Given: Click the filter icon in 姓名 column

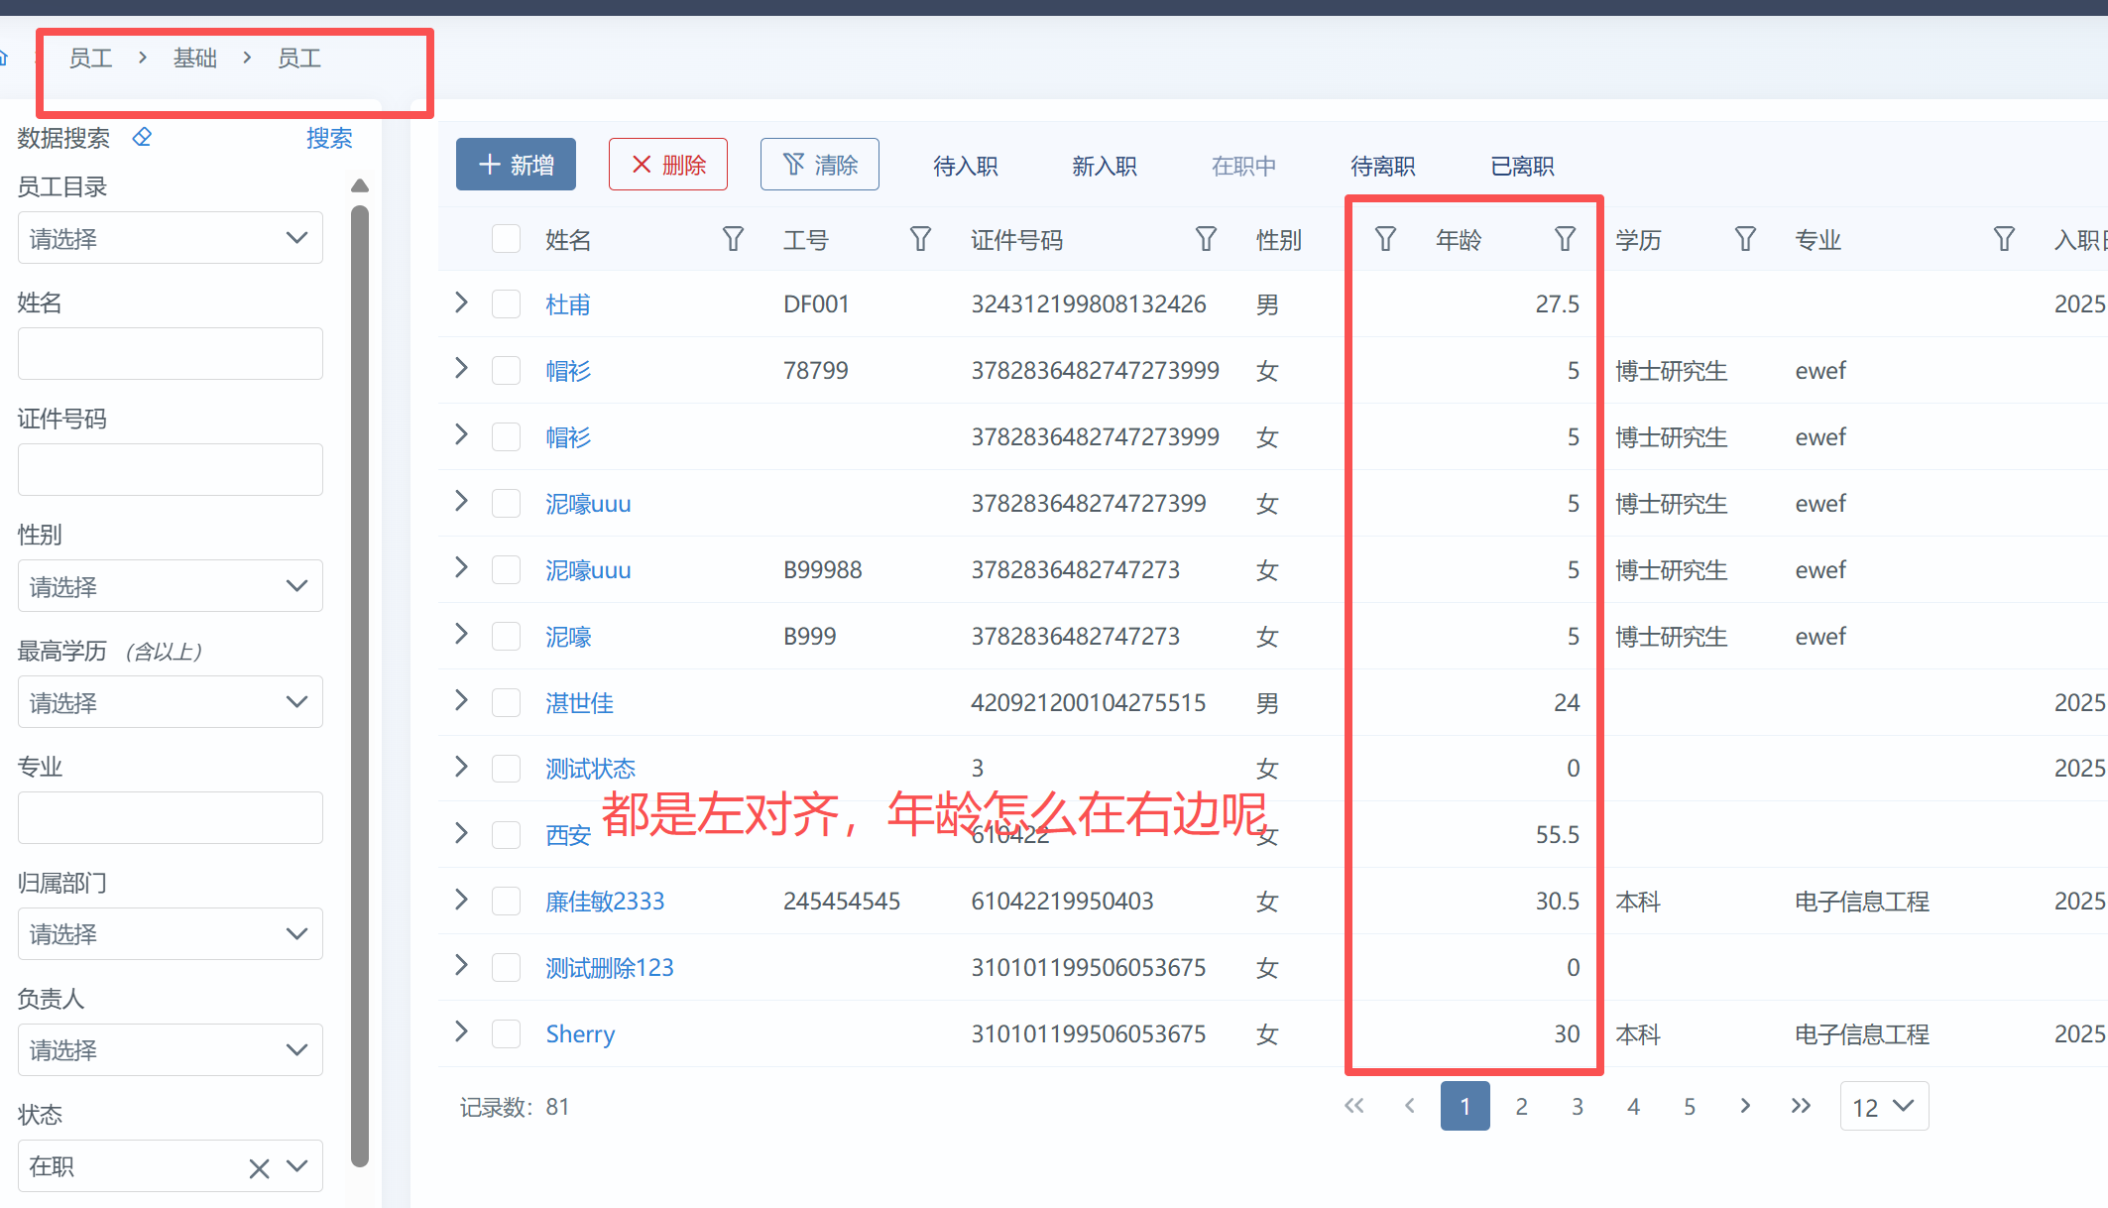Looking at the screenshot, I should pos(733,239).
